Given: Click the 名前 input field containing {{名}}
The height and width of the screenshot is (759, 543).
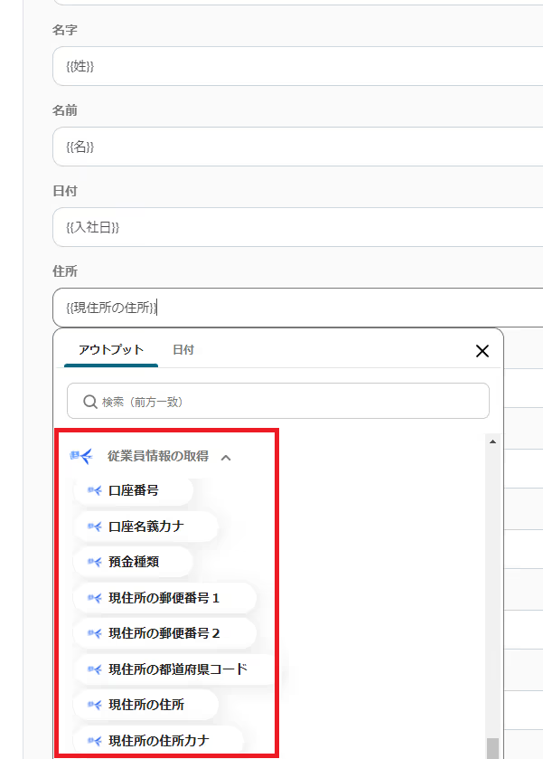Looking at the screenshot, I should [x=298, y=147].
